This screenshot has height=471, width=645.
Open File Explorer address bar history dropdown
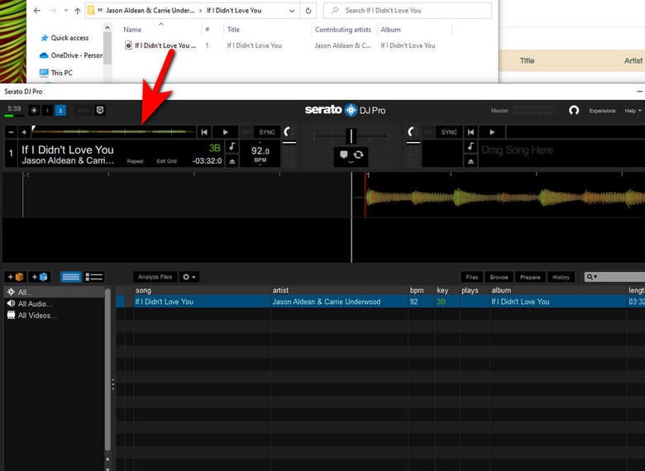pos(292,11)
